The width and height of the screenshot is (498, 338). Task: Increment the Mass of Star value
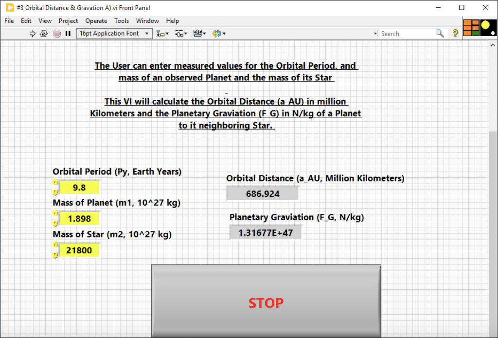pyautogui.click(x=55, y=245)
